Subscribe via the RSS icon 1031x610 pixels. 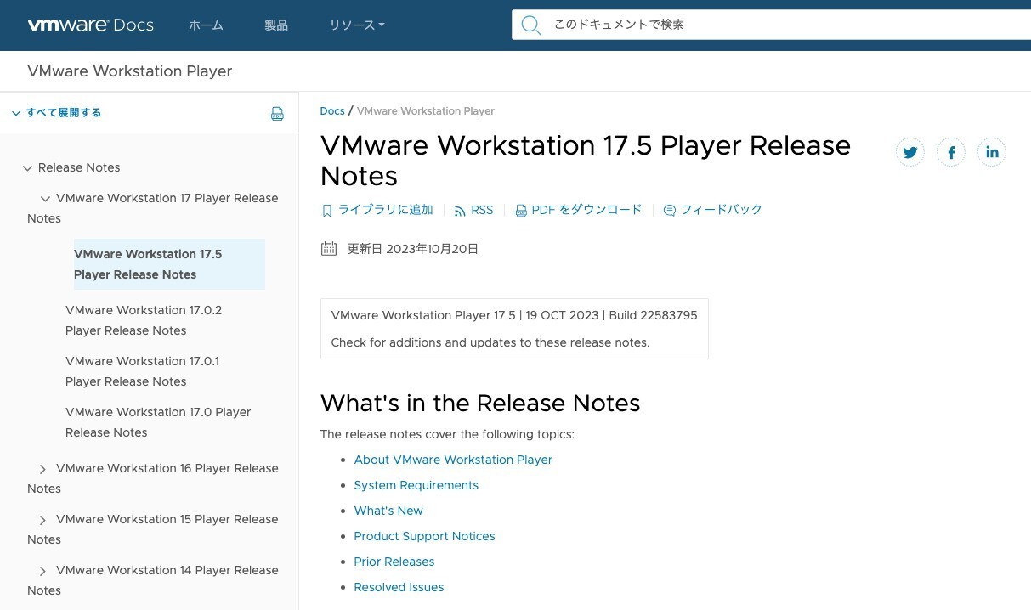(x=473, y=210)
